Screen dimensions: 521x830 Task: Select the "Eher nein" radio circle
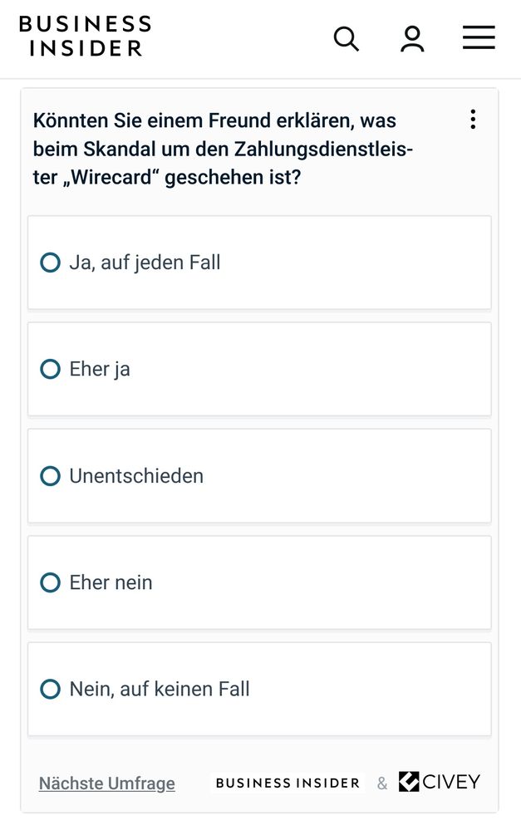coord(51,582)
